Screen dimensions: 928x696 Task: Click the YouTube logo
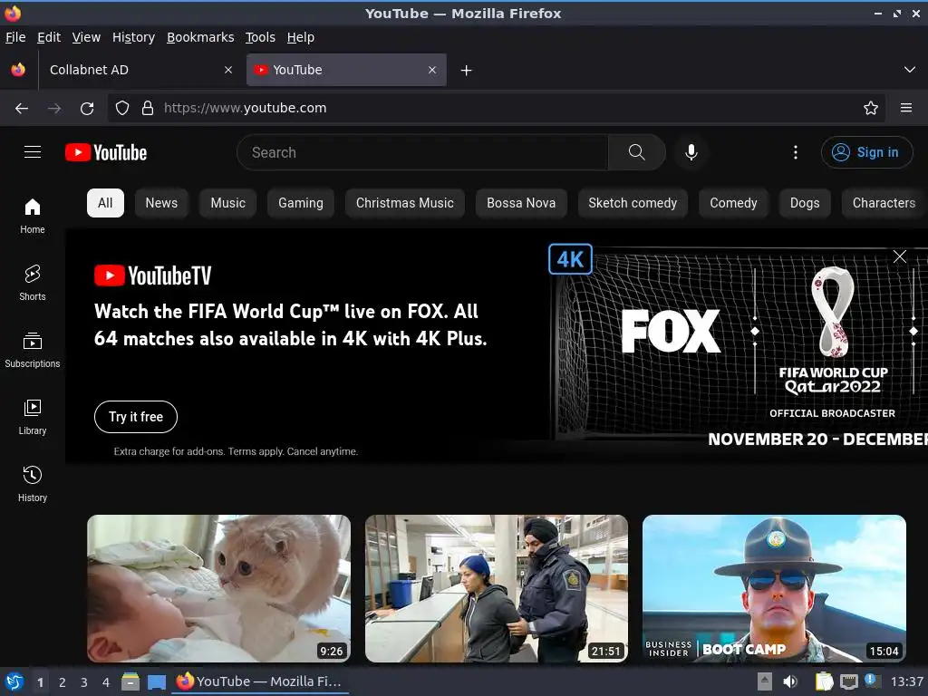click(106, 152)
